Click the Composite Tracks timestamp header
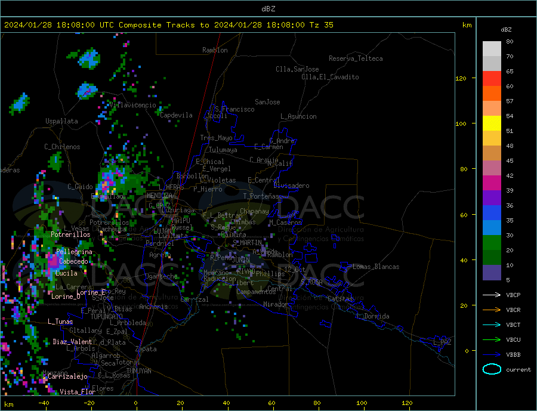 click(168, 25)
